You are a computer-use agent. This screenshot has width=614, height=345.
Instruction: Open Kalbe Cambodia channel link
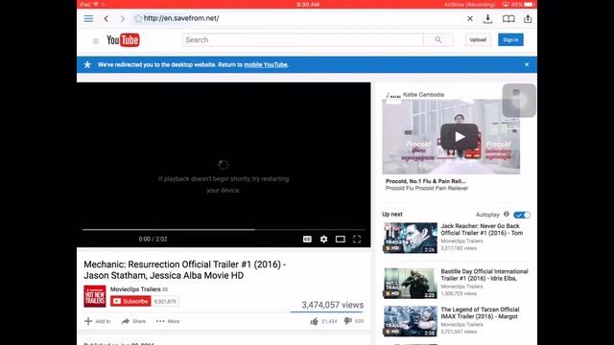click(423, 95)
